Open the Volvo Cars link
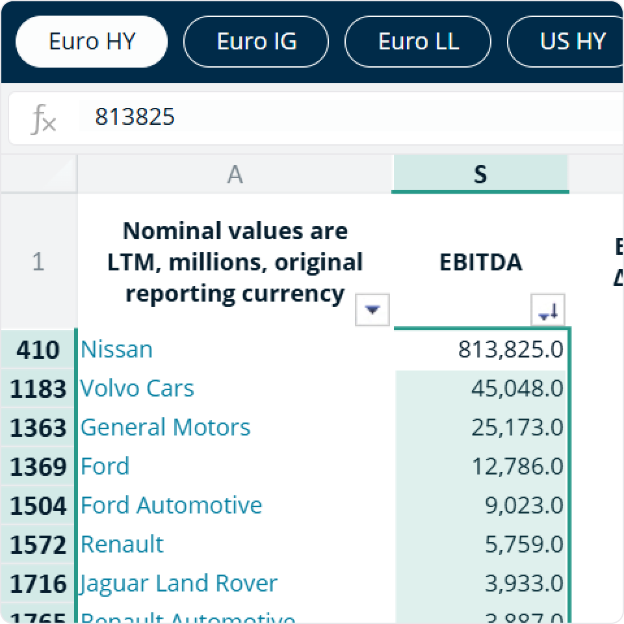The width and height of the screenshot is (624, 624). point(137,389)
